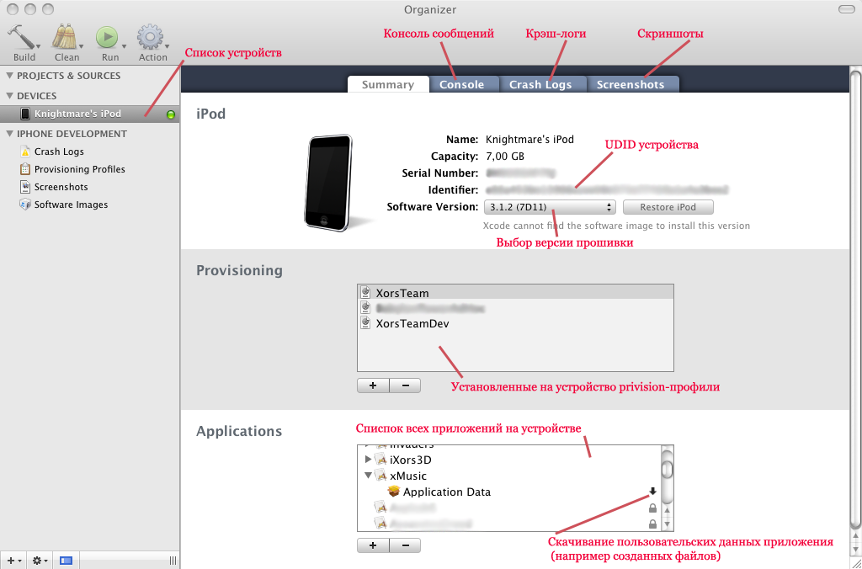Select the xMusic application
Screen dimensions: 862x569
click(408, 476)
